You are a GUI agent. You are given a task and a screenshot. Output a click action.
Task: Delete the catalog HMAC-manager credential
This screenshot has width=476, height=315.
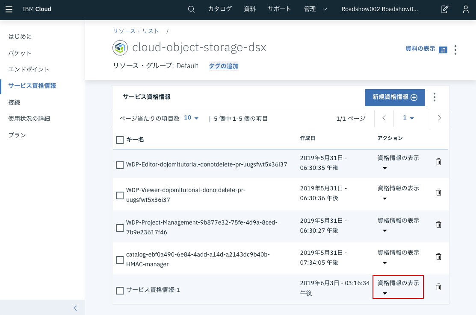[x=439, y=257]
